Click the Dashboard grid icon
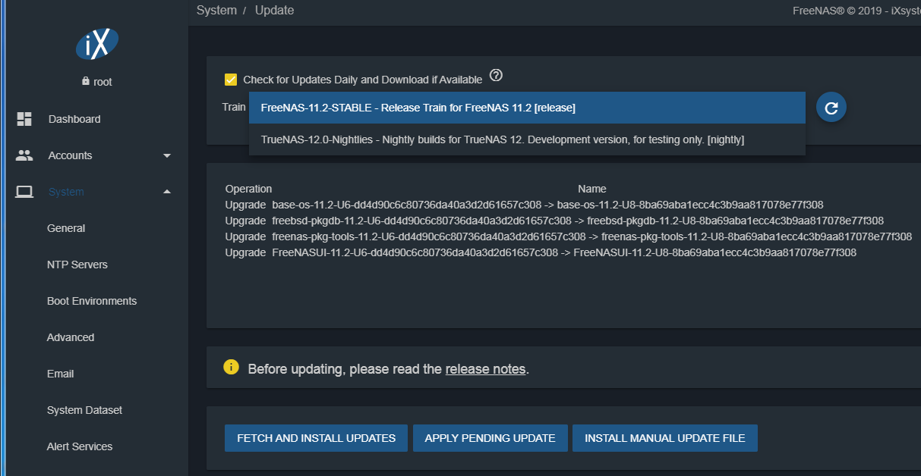921x476 pixels. pos(24,119)
